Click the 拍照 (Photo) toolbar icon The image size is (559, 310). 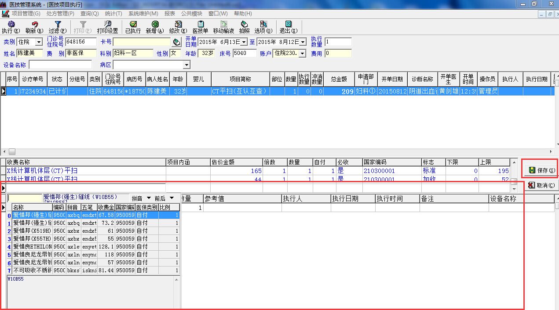click(244, 27)
